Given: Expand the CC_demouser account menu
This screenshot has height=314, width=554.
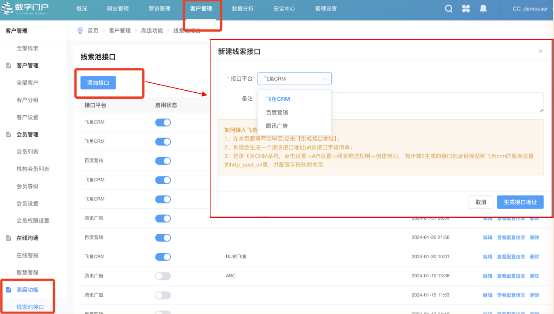Looking at the screenshot, I should [x=533, y=9].
